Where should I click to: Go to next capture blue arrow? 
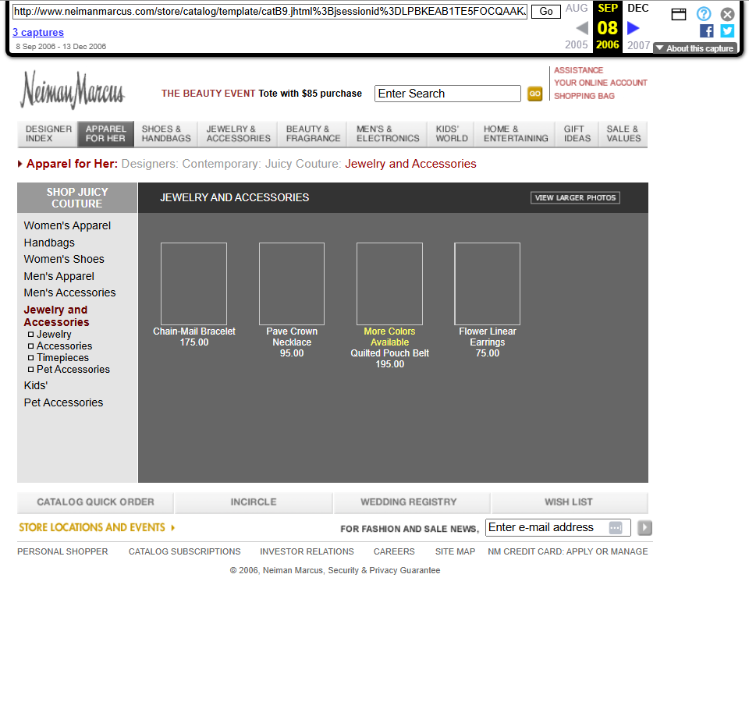634,28
